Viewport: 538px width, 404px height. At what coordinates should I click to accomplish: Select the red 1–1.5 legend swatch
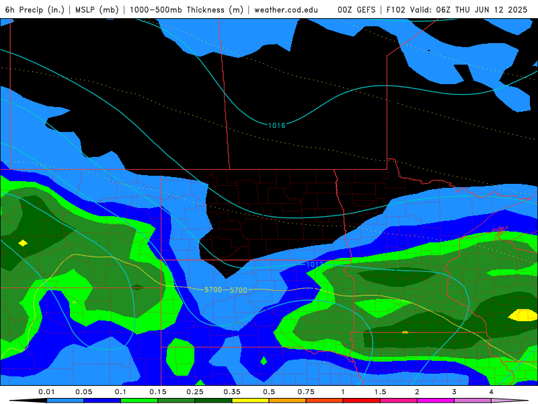tap(362, 401)
